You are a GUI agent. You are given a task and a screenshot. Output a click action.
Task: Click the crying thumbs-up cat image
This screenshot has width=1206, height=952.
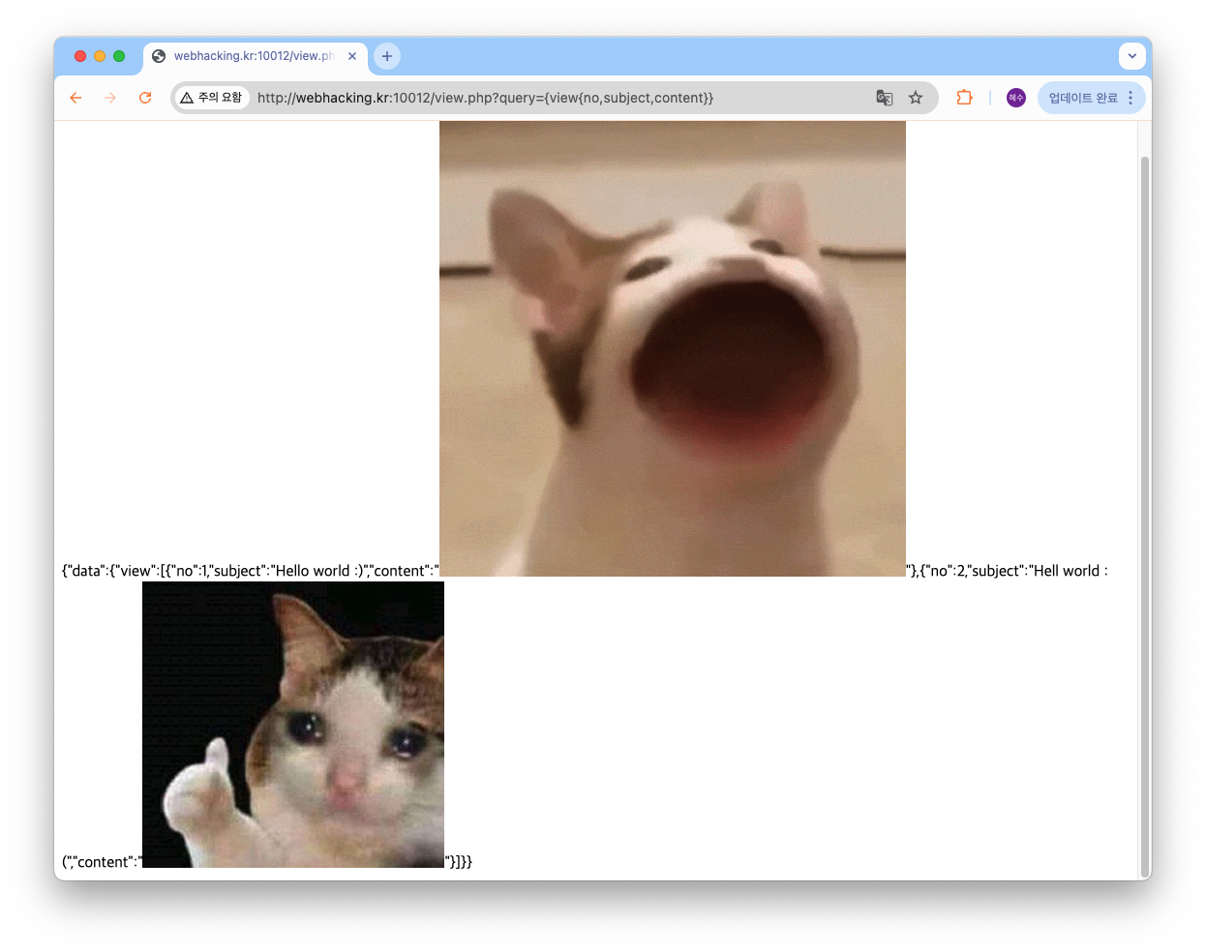(293, 725)
